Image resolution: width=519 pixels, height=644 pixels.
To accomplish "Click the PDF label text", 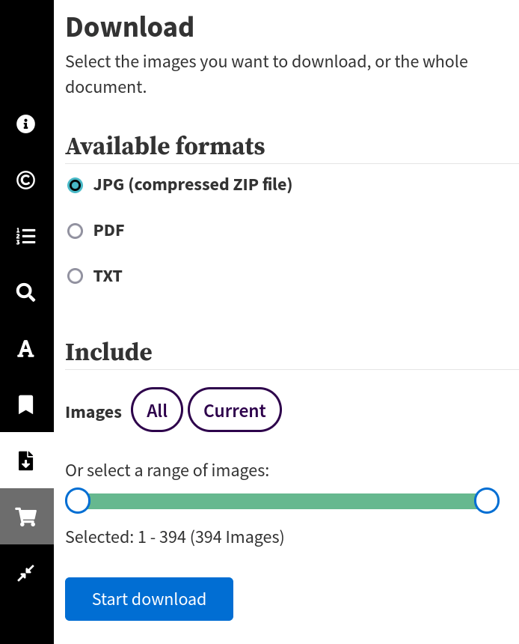I will point(108,231).
